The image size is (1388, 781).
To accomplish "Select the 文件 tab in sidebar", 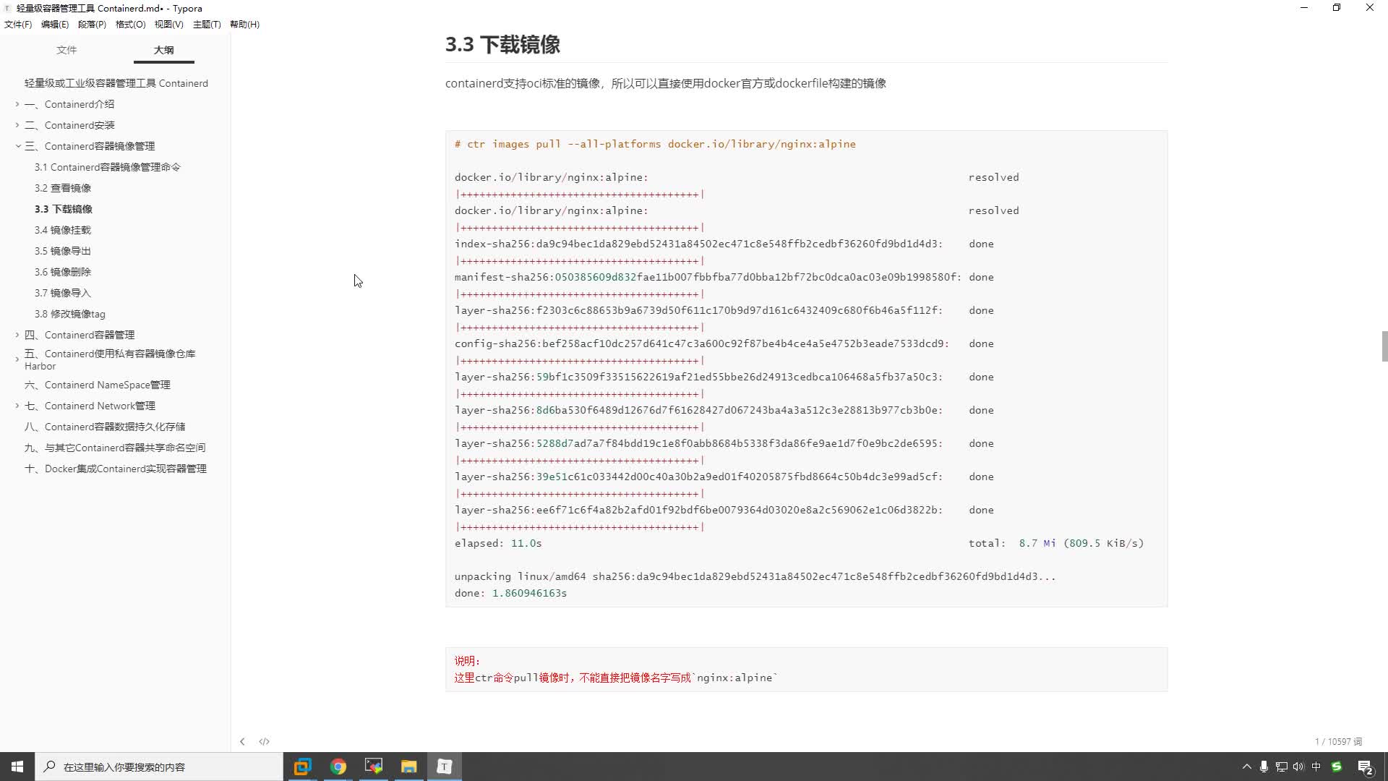I will 66,50.
